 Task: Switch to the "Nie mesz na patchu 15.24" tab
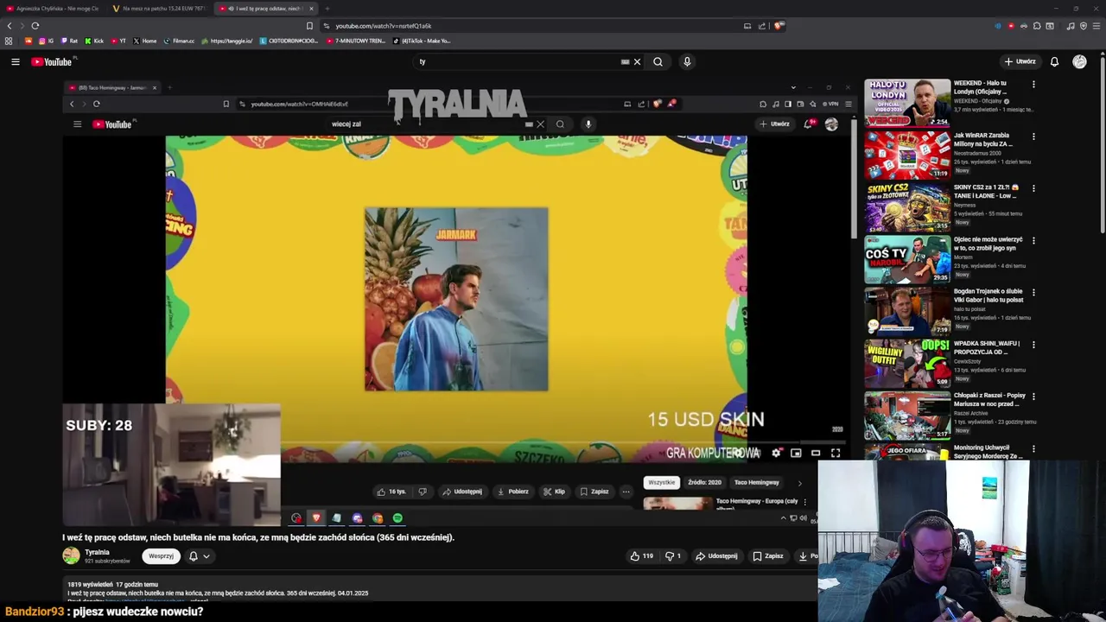pyautogui.click(x=159, y=9)
